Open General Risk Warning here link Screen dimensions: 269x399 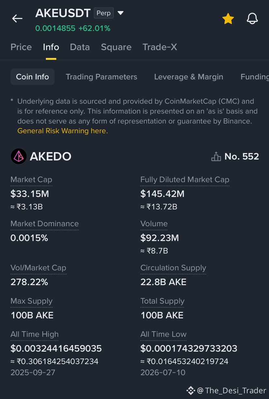[63, 131]
